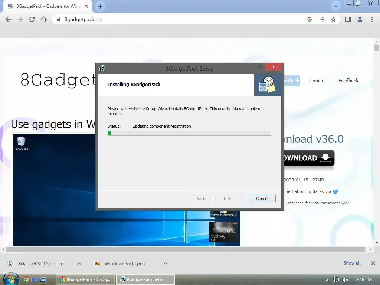Screen dimensions: 380x285
Task: Open a new Chrome tab
Action: tap(100, 6)
